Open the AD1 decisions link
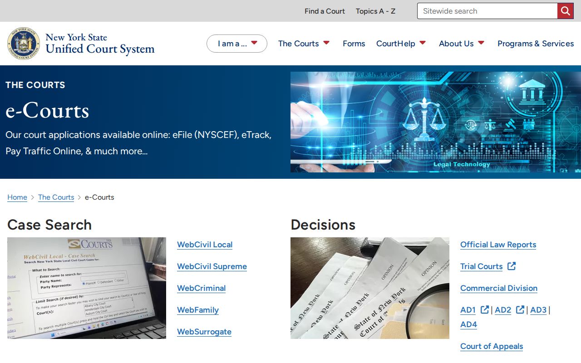The image size is (581, 363). tap(468, 310)
